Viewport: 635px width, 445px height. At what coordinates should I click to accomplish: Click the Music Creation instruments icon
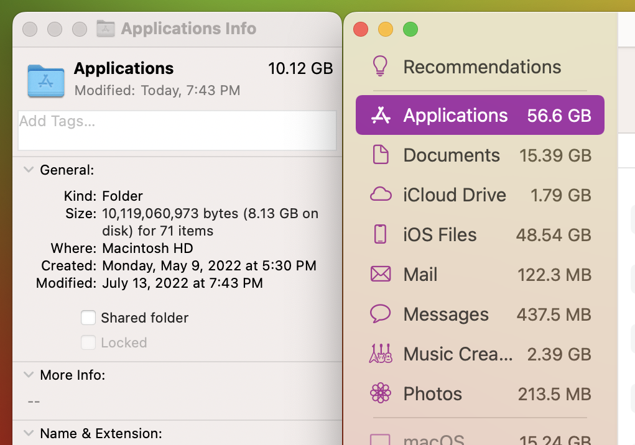click(381, 353)
